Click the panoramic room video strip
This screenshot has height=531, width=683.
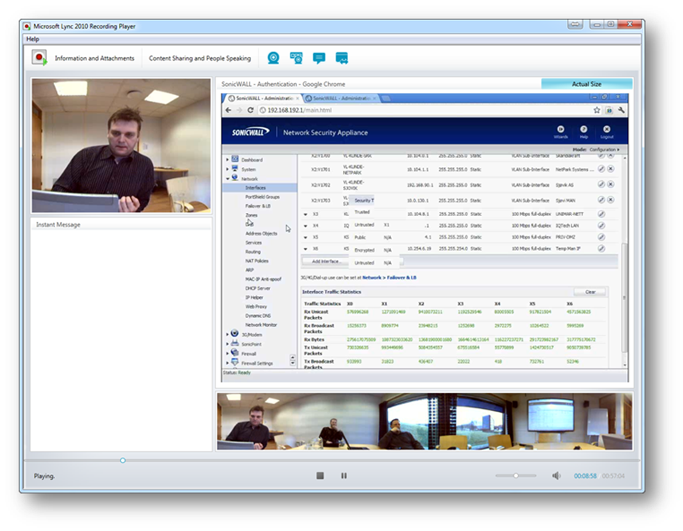425,421
